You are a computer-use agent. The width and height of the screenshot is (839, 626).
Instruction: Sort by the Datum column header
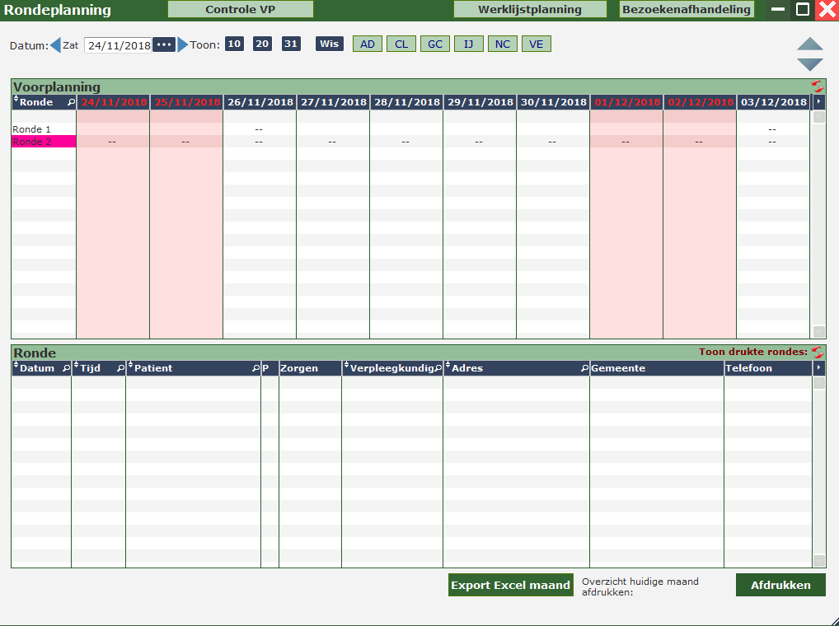(x=37, y=368)
